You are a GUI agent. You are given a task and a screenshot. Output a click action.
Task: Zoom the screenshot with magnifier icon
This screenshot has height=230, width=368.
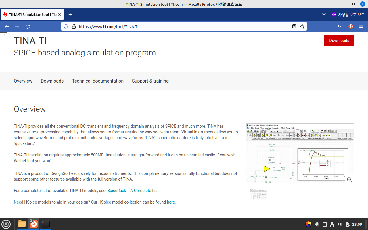click(x=350, y=180)
